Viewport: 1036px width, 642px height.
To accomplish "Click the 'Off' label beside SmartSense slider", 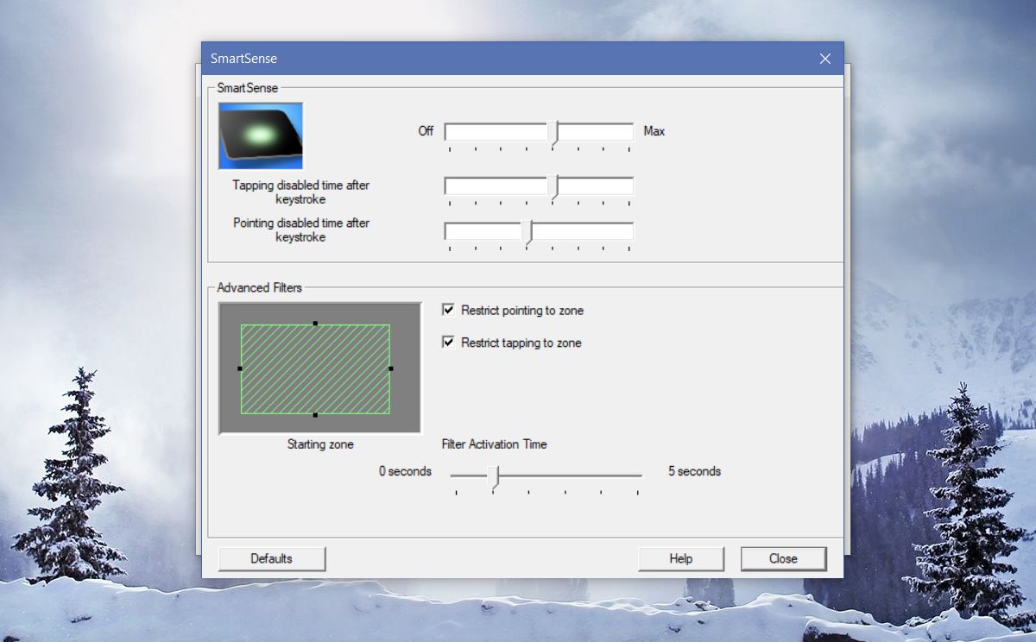I will point(426,131).
